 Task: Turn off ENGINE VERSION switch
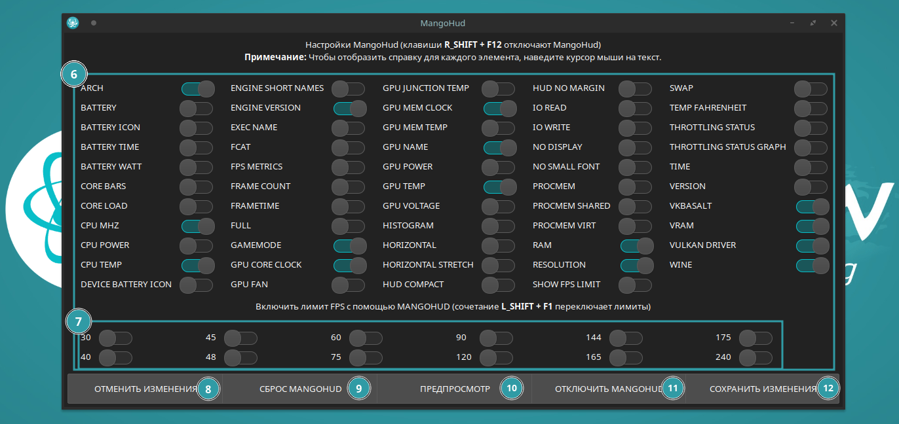pos(350,108)
